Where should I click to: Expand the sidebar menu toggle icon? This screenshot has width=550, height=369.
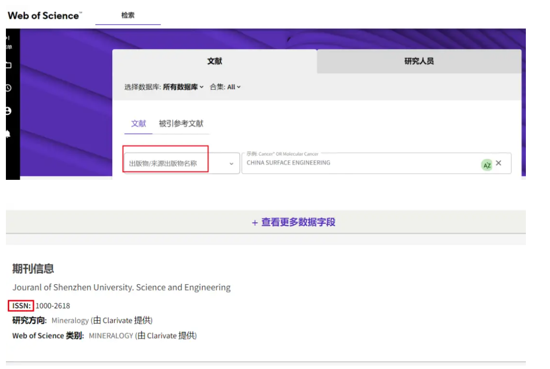tap(8, 38)
